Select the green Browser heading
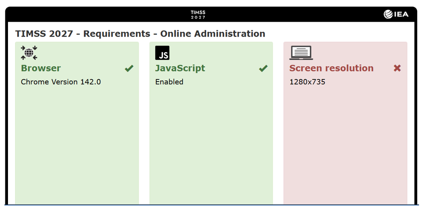This screenshot has height=213, width=423. coord(41,68)
